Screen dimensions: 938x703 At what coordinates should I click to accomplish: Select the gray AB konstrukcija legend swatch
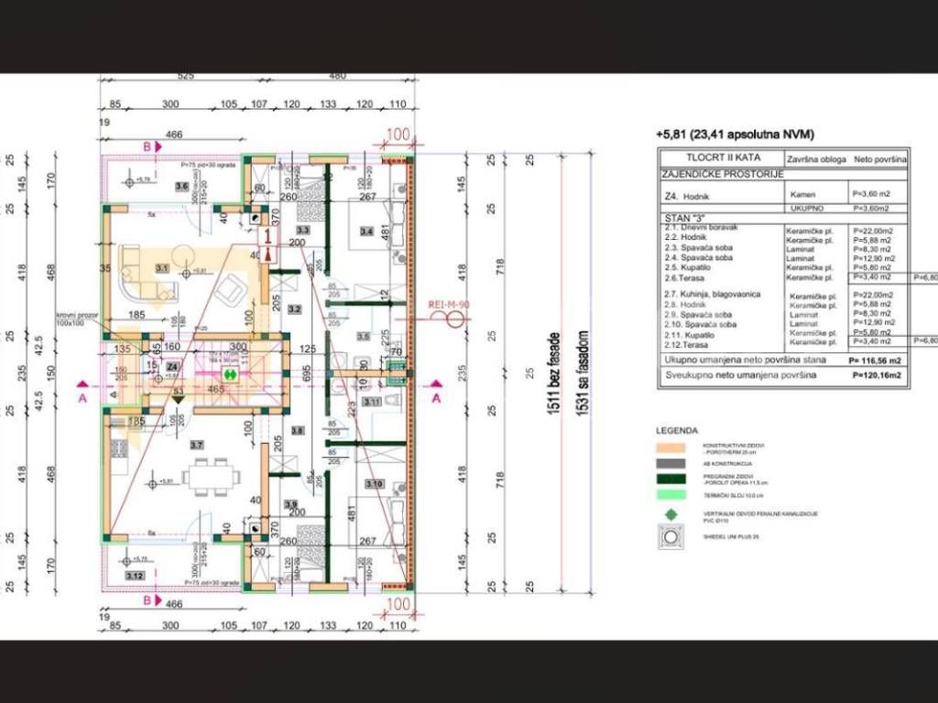(675, 464)
